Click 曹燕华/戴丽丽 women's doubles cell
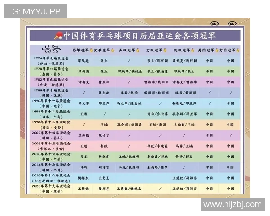270x216 pixels. pos(156,82)
